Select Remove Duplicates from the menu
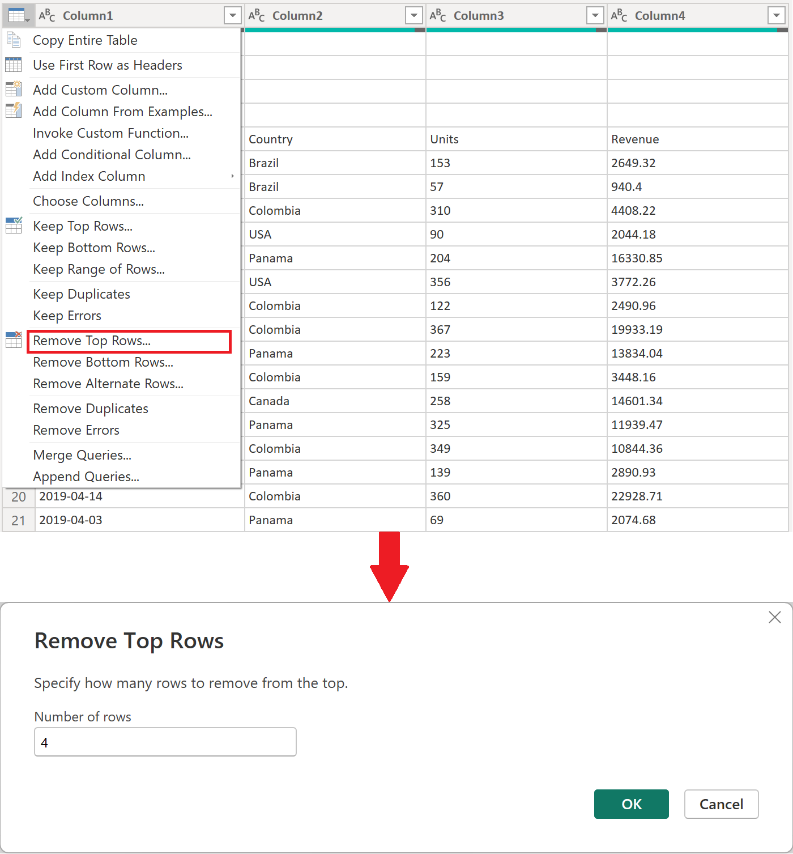Screen dimensions: 793x854 tap(90, 408)
